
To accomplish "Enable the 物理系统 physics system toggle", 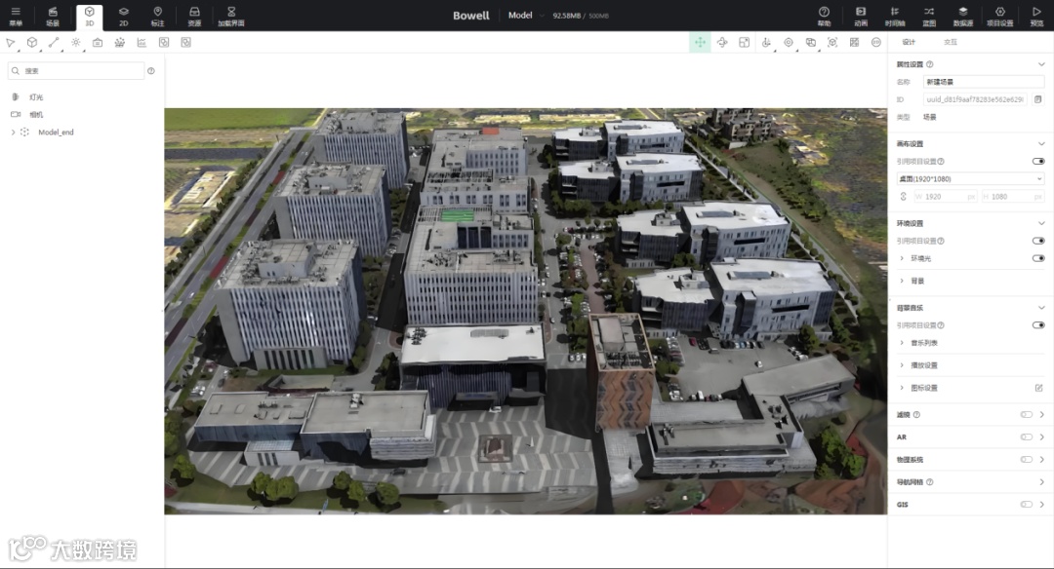I will 1027,460.
